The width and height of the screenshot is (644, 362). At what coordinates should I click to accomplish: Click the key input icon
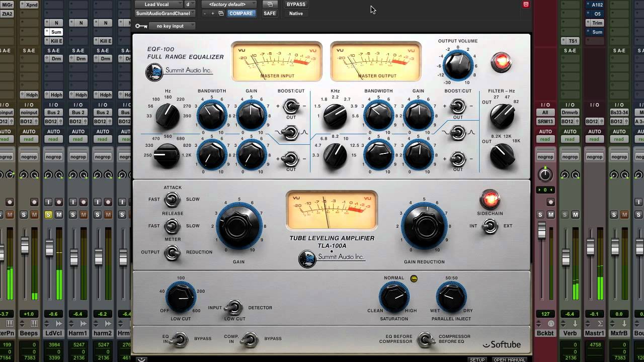tap(141, 26)
